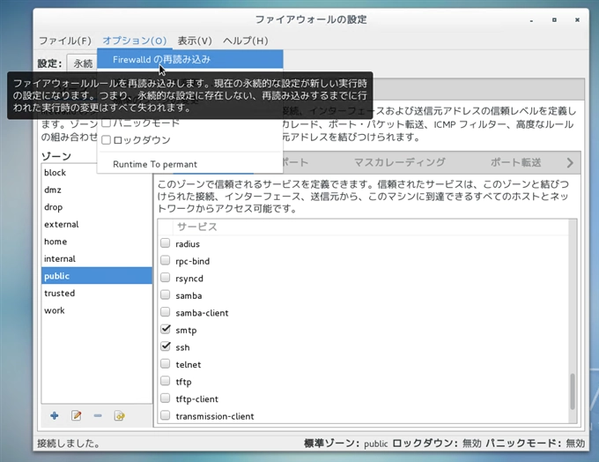
Task: Enable the tftp service checkbox
Action: (x=165, y=381)
